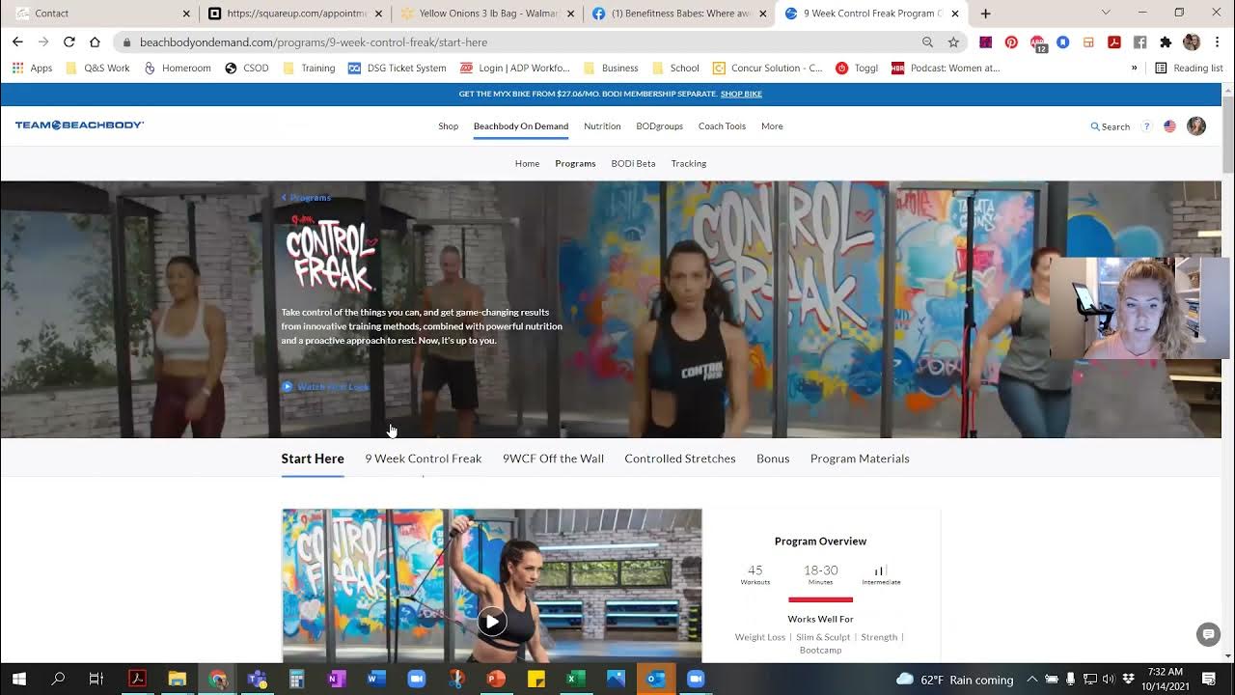Open the Dropbox tray icon
The height and width of the screenshot is (695, 1235).
pos(1128,679)
